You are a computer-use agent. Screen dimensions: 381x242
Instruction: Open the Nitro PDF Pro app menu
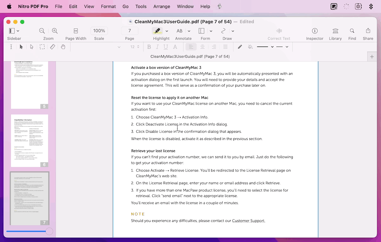pyautogui.click(x=33, y=6)
